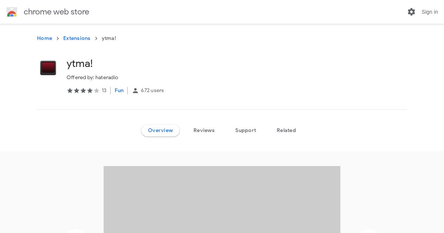444x233 pixels.
Task: Click the ytma! extension icon
Action: click(x=48, y=68)
